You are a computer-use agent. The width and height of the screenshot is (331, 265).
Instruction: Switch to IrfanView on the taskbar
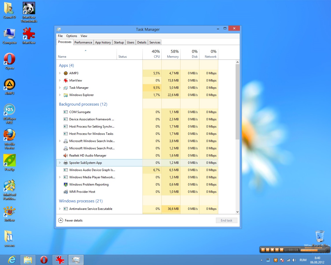60,260
